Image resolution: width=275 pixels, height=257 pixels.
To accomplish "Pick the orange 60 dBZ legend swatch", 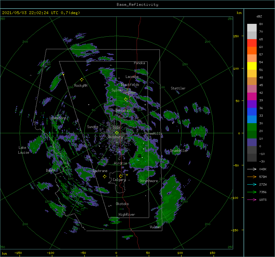I will click(x=252, y=50).
